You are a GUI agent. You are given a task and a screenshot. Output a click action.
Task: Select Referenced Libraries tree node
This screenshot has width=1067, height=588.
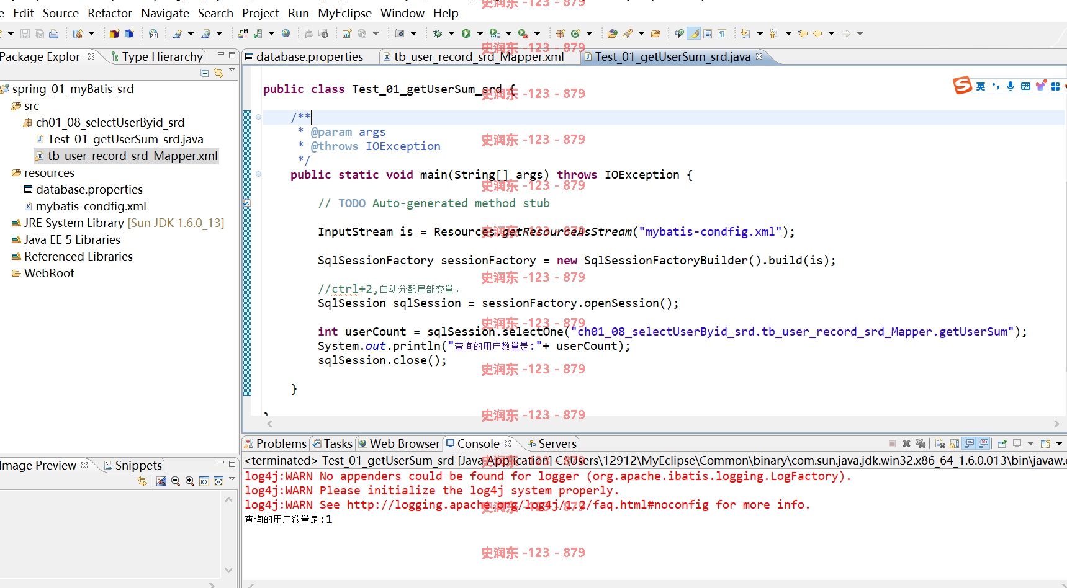coord(72,256)
